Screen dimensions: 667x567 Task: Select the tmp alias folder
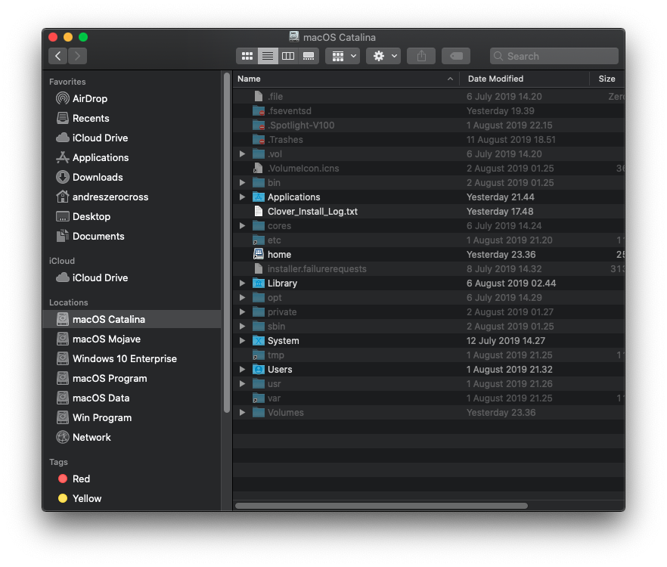[x=429, y=355]
